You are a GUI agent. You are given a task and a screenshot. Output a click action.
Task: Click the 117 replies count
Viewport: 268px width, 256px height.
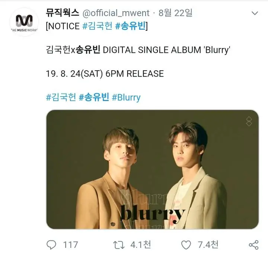71,245
